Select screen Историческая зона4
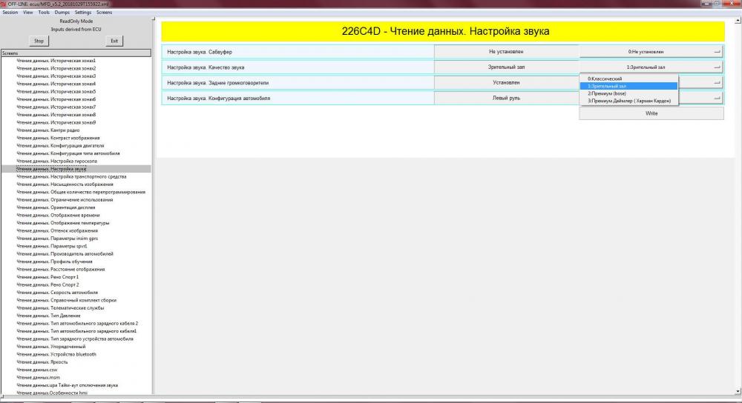This screenshot has height=403, width=742. (56, 84)
